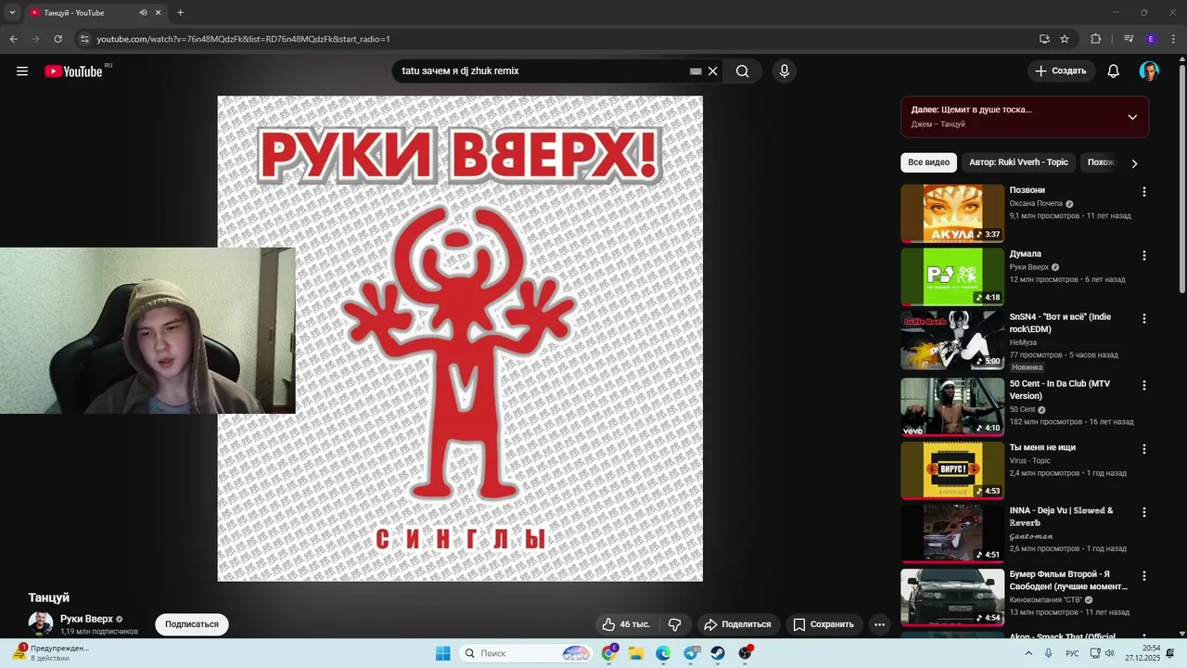1187x668 pixels.
Task: Show hidden tray icons chevron
Action: click(x=1028, y=653)
